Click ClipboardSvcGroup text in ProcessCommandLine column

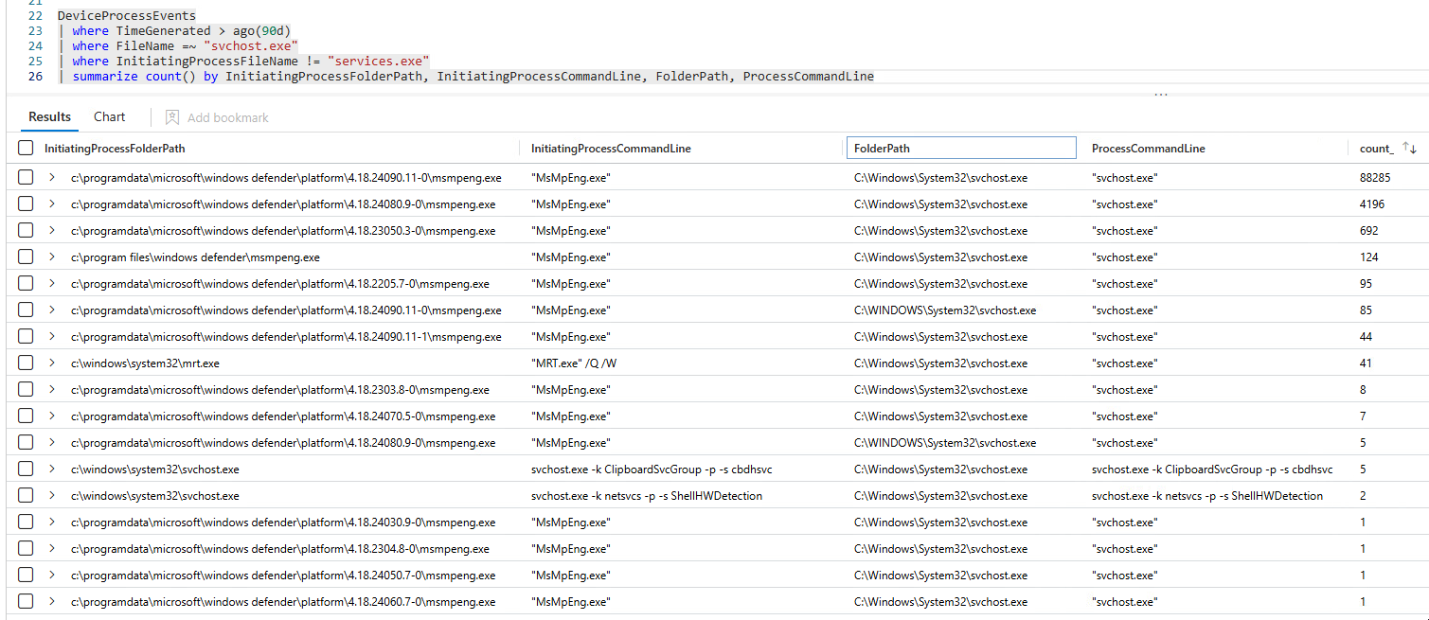coord(1214,469)
